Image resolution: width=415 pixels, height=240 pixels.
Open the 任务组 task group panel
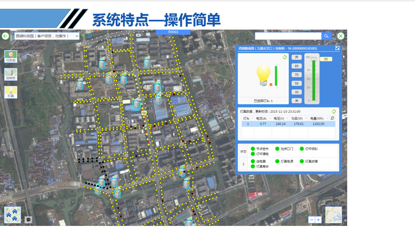[x=11, y=56]
